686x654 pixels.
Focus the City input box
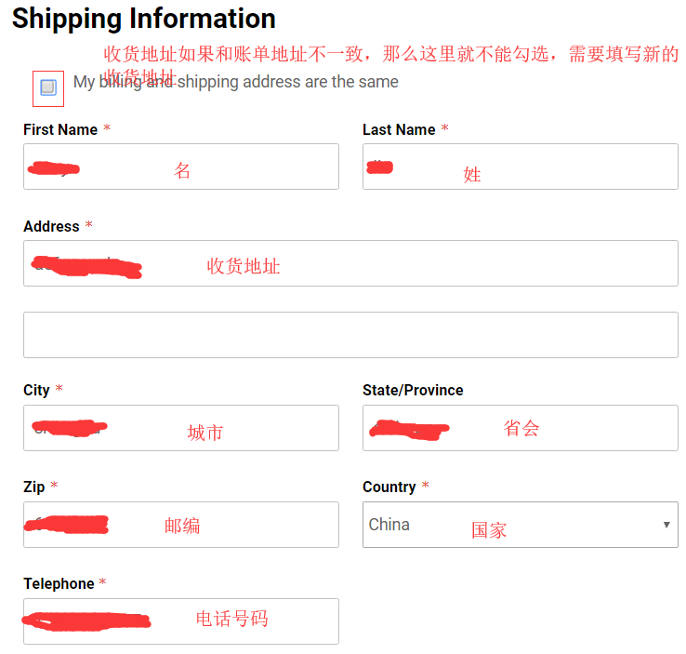tap(180, 428)
